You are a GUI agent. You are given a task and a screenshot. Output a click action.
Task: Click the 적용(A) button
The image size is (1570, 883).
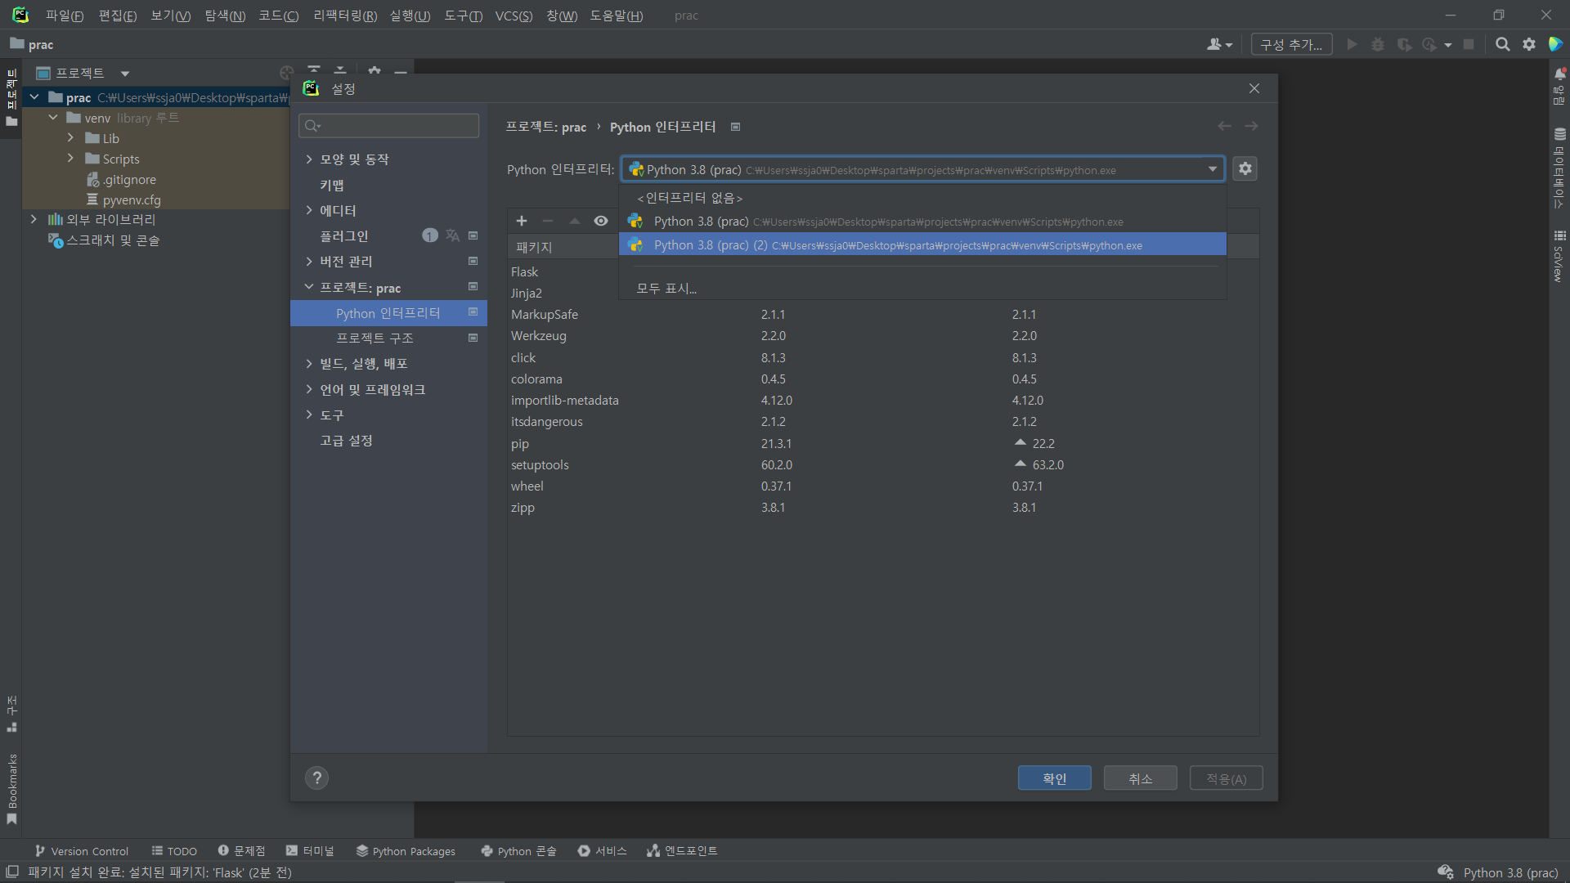click(1226, 778)
